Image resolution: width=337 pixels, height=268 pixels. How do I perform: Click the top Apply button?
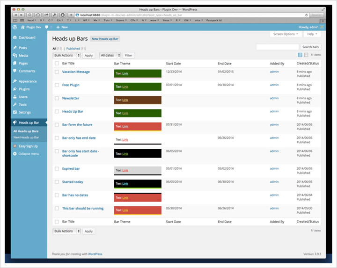coord(88,55)
